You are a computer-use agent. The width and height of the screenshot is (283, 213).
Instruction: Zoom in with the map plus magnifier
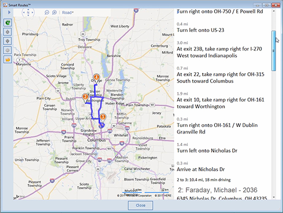click(x=55, y=12)
